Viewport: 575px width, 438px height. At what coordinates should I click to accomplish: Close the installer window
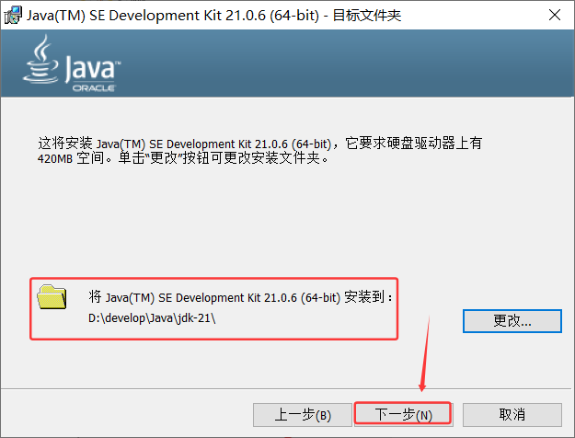(555, 15)
